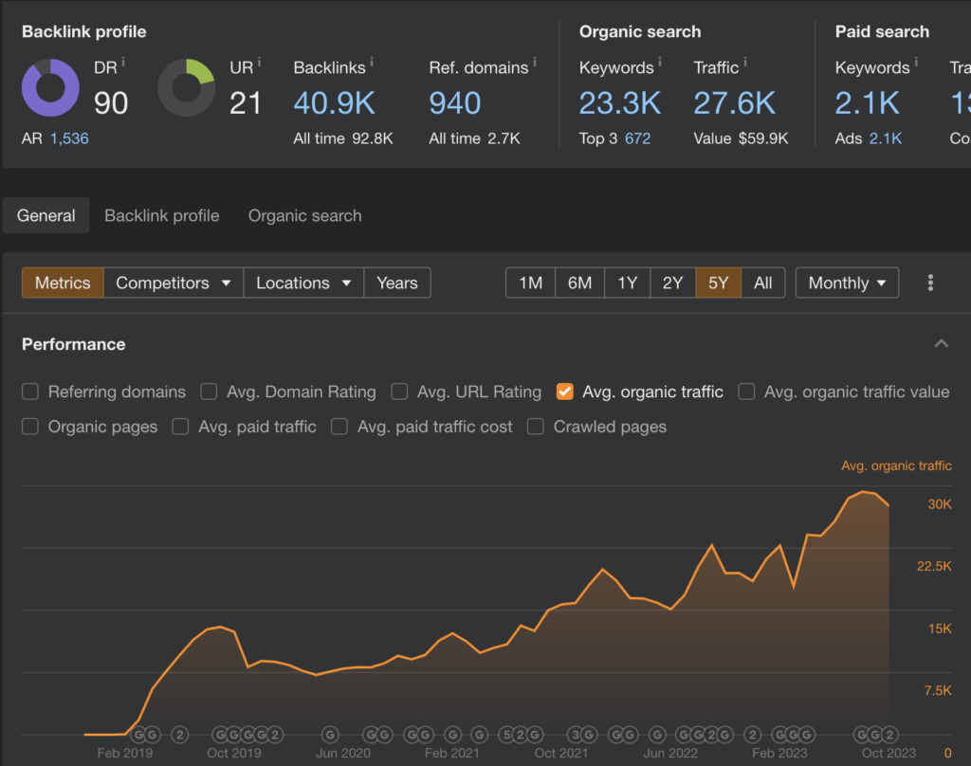The image size is (971, 766).
Task: Click the 'All time 92.8K' text
Action: [x=343, y=138]
